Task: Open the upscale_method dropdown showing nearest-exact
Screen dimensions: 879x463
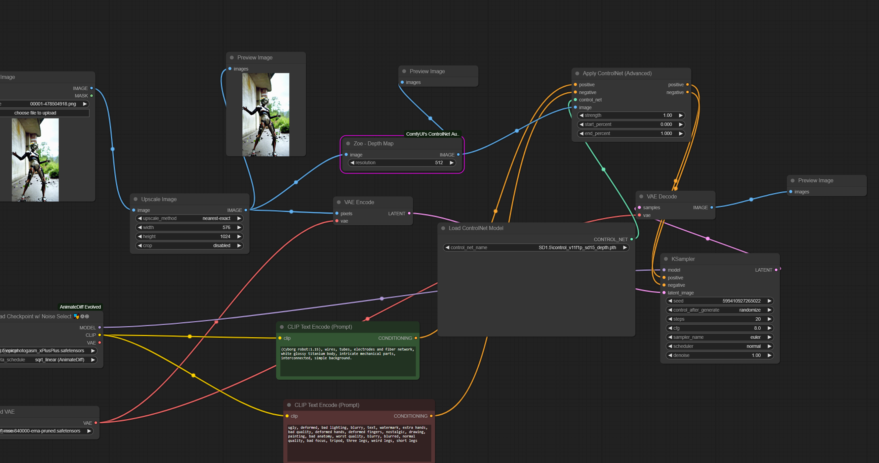Action: click(189, 218)
